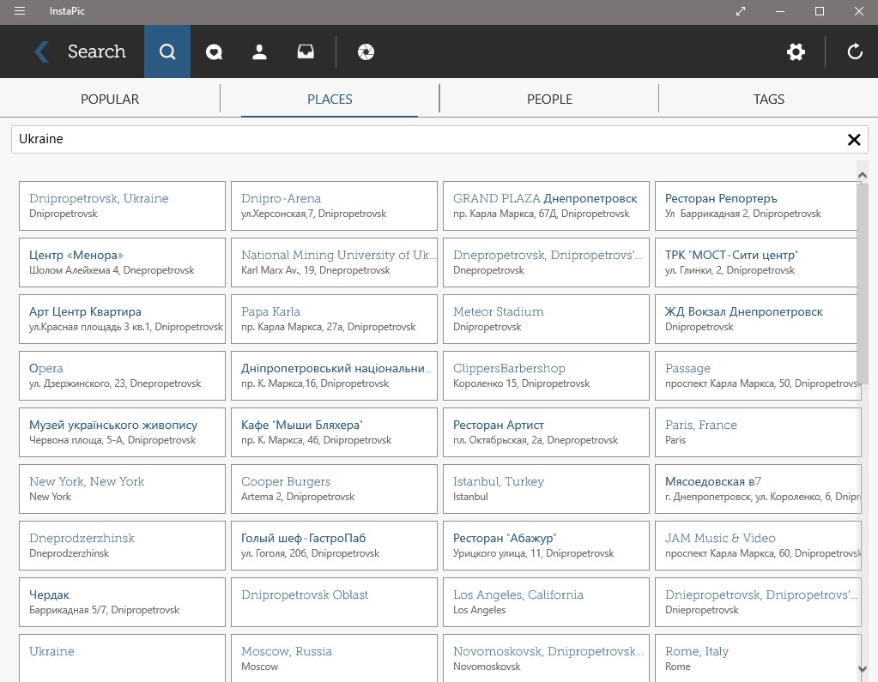
Task: Select Meteor Stadium place
Action: click(x=546, y=319)
